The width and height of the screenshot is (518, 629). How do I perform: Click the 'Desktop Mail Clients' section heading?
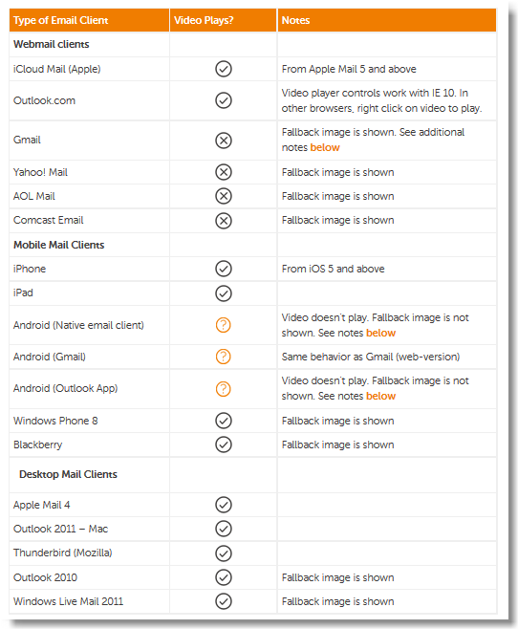tap(68, 474)
